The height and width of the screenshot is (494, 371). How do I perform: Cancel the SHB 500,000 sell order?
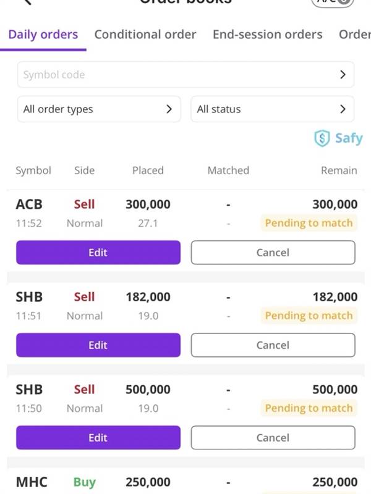[x=273, y=438]
